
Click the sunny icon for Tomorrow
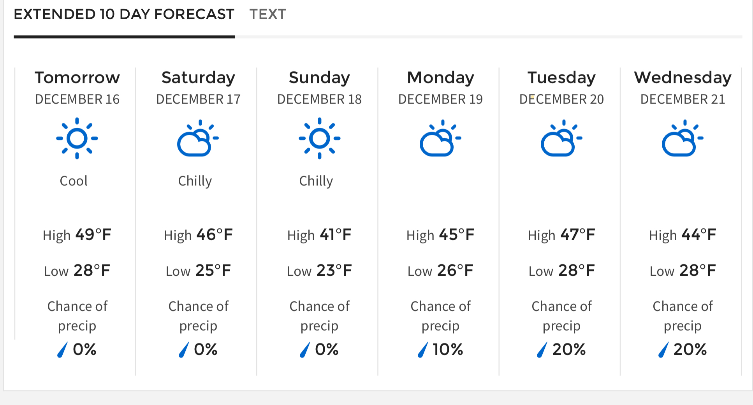click(77, 138)
